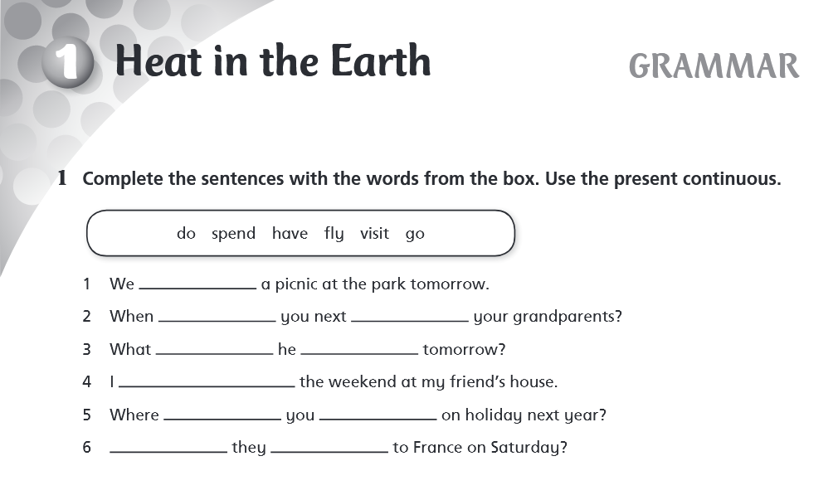Choose the word "have" from the box
The height and width of the screenshot is (495, 838).
[290, 234]
